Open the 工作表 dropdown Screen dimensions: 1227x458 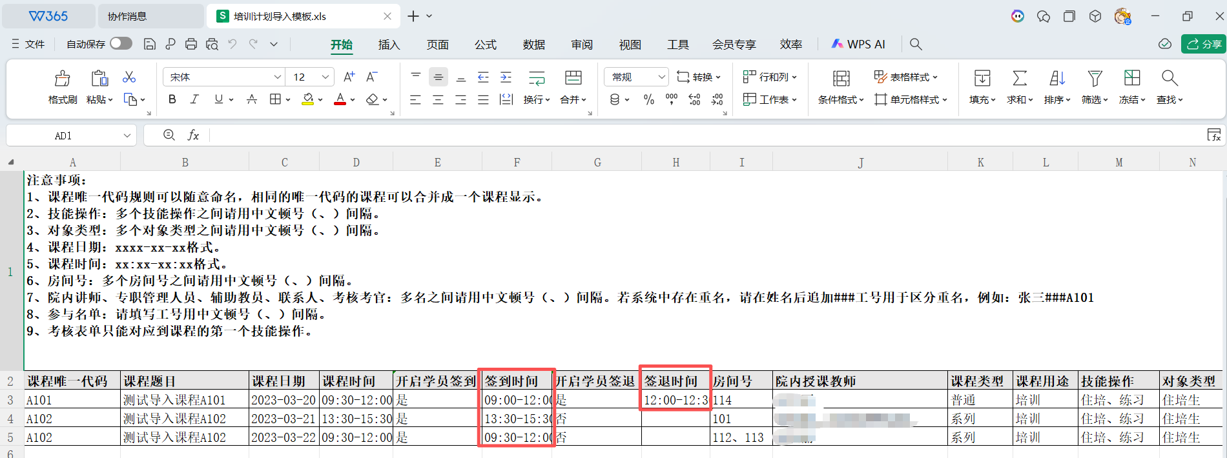coord(770,99)
